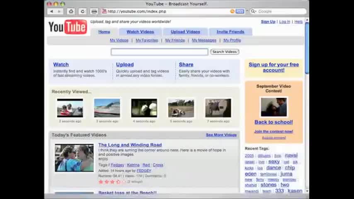Click the browser Forward arrow button

pos(59,11)
